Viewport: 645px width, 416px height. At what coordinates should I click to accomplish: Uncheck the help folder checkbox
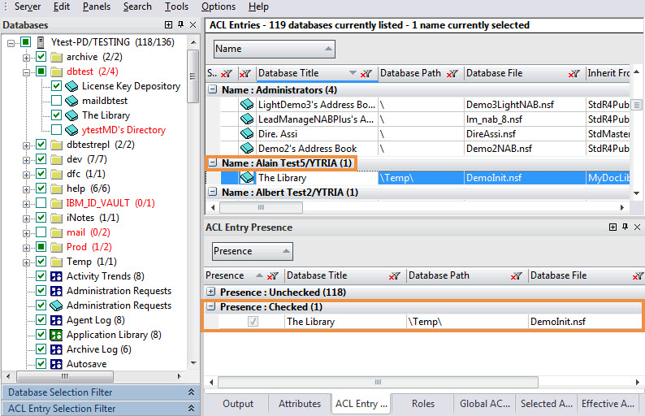[41, 188]
